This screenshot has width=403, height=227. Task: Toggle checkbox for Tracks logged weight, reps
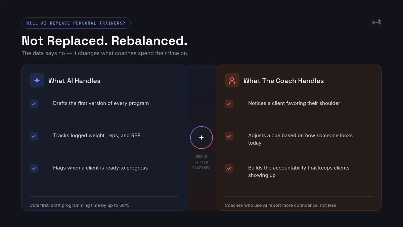tap(34, 136)
